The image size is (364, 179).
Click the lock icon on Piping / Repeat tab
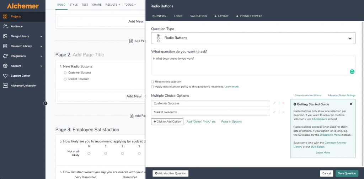click(237, 16)
